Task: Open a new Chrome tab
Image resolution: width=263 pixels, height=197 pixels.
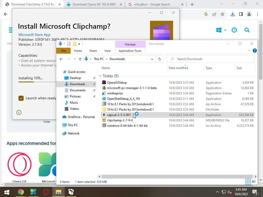Action: click(192, 4)
